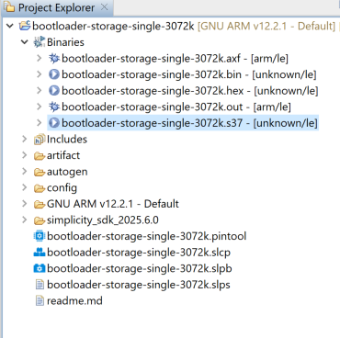Click the .axf executable icon
Viewport: 340px width, 338px height.
(x=54, y=58)
